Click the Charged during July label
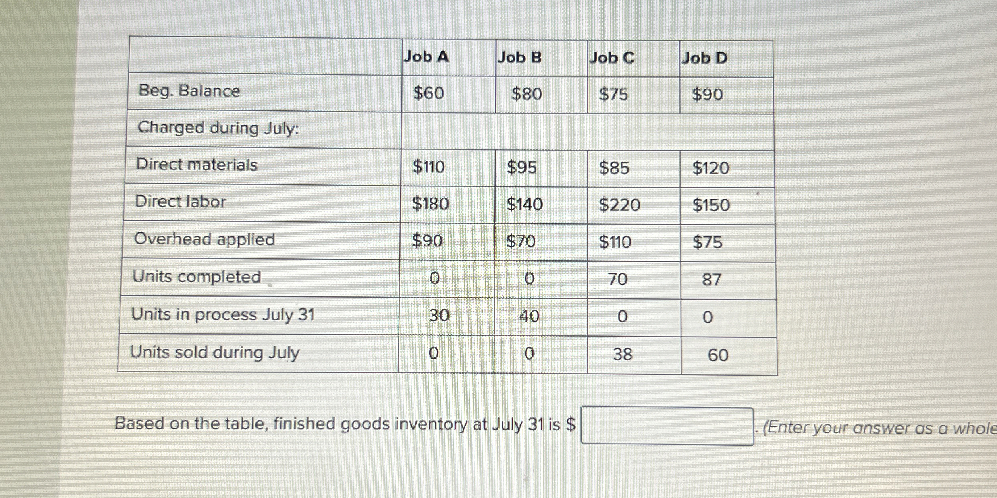The image size is (997, 498). tap(218, 128)
